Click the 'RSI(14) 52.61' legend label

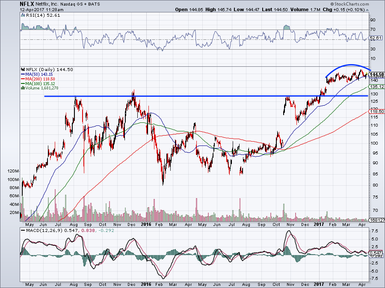click(43, 15)
